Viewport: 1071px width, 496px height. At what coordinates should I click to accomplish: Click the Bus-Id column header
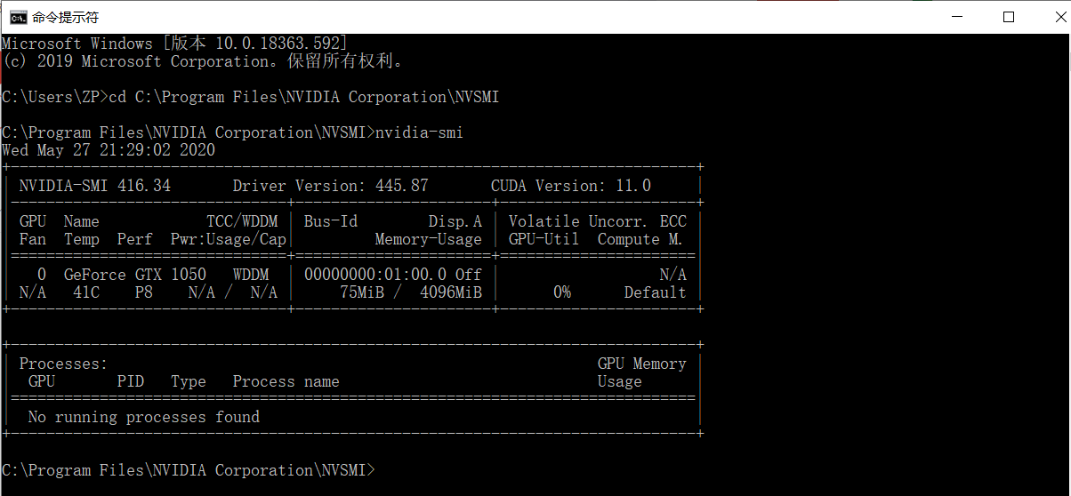[x=331, y=221]
